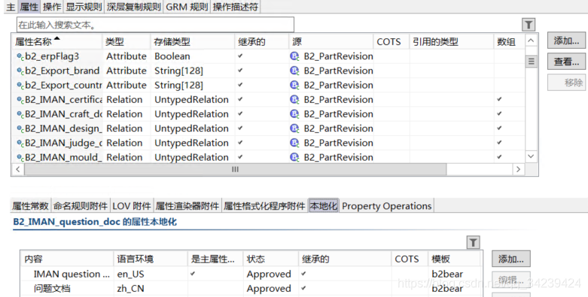Click the source icon in the B2_IMAN_judge_ row
Image resolution: width=588 pixels, height=297 pixels.
[294, 143]
